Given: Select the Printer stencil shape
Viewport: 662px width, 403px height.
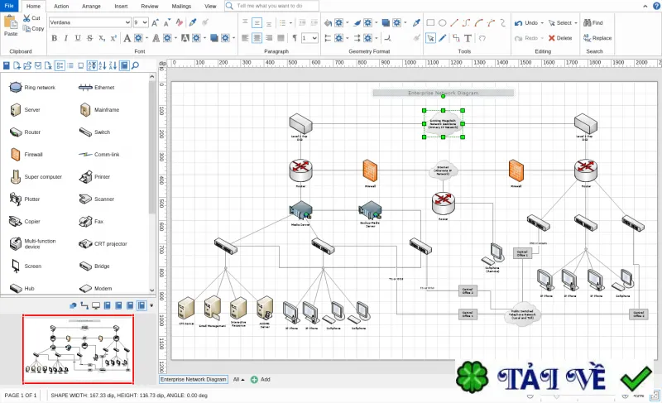Looking at the screenshot, I should (x=95, y=177).
